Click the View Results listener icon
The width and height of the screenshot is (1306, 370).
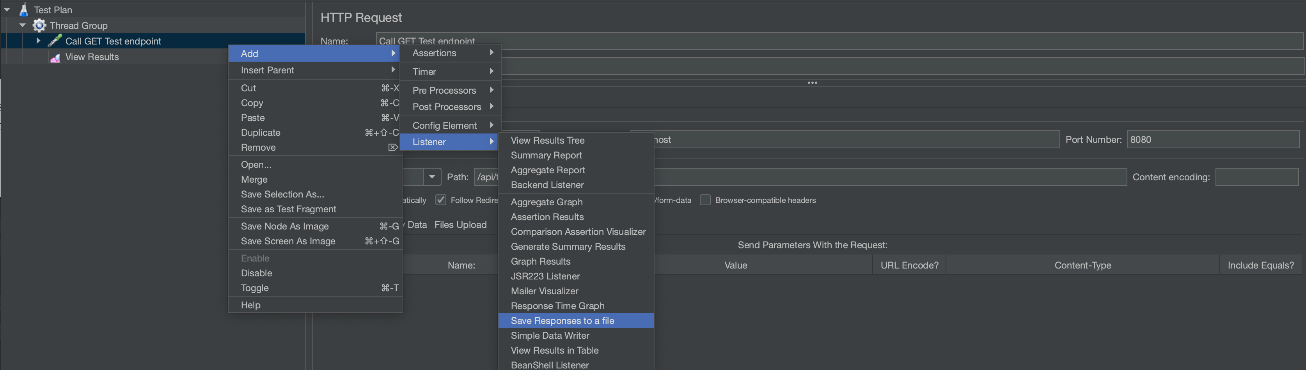click(55, 57)
